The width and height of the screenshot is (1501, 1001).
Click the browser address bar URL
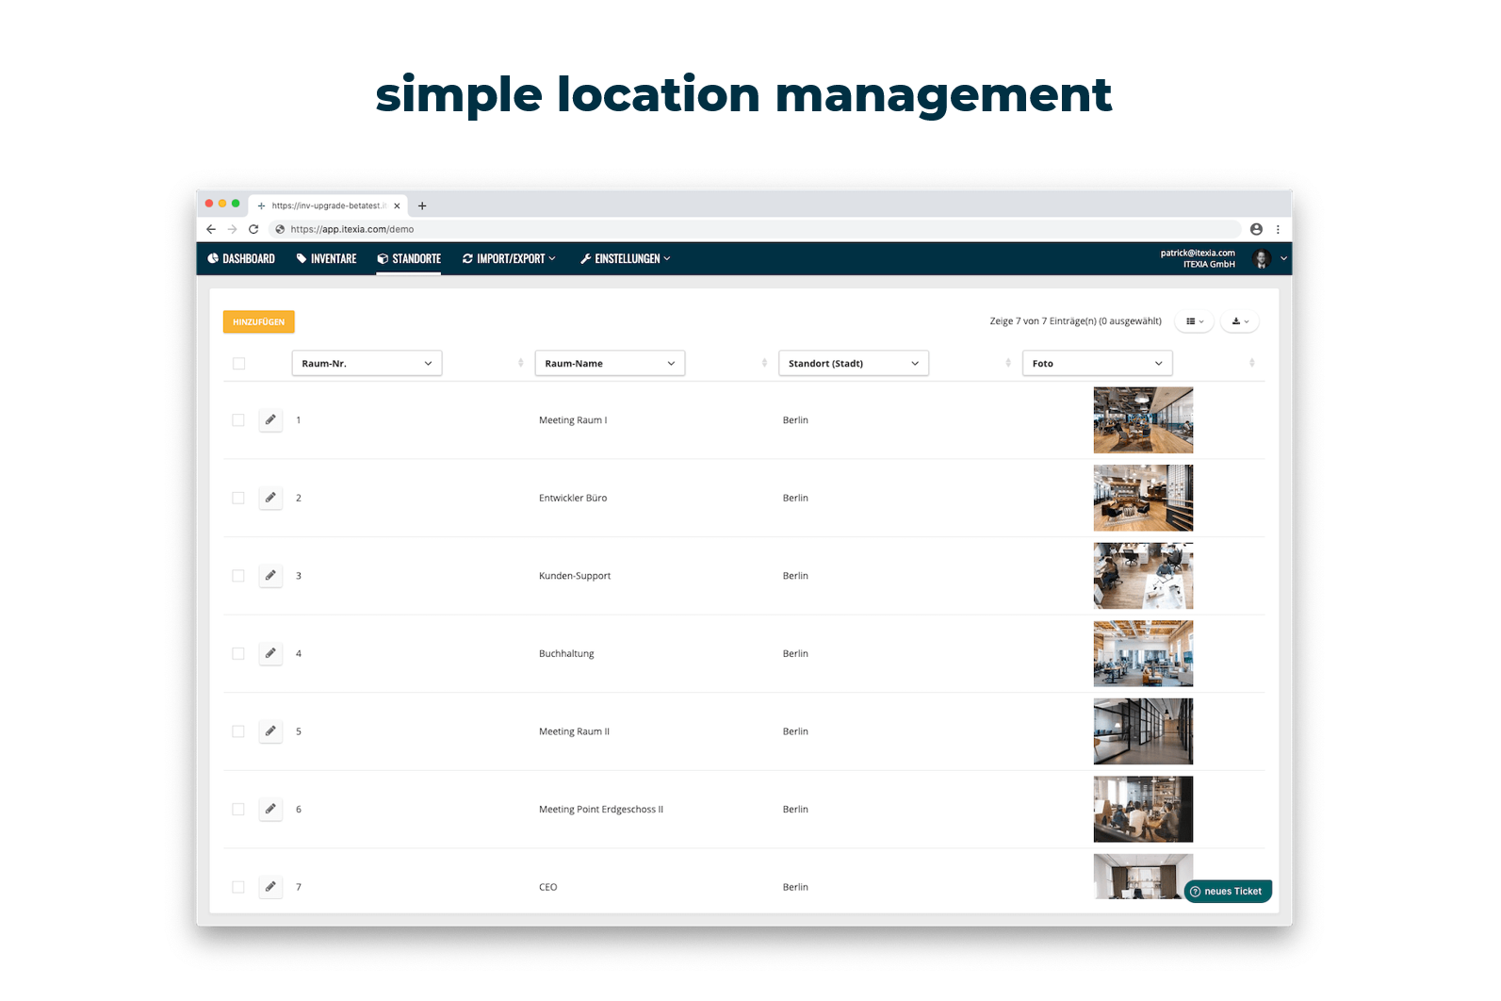(352, 229)
